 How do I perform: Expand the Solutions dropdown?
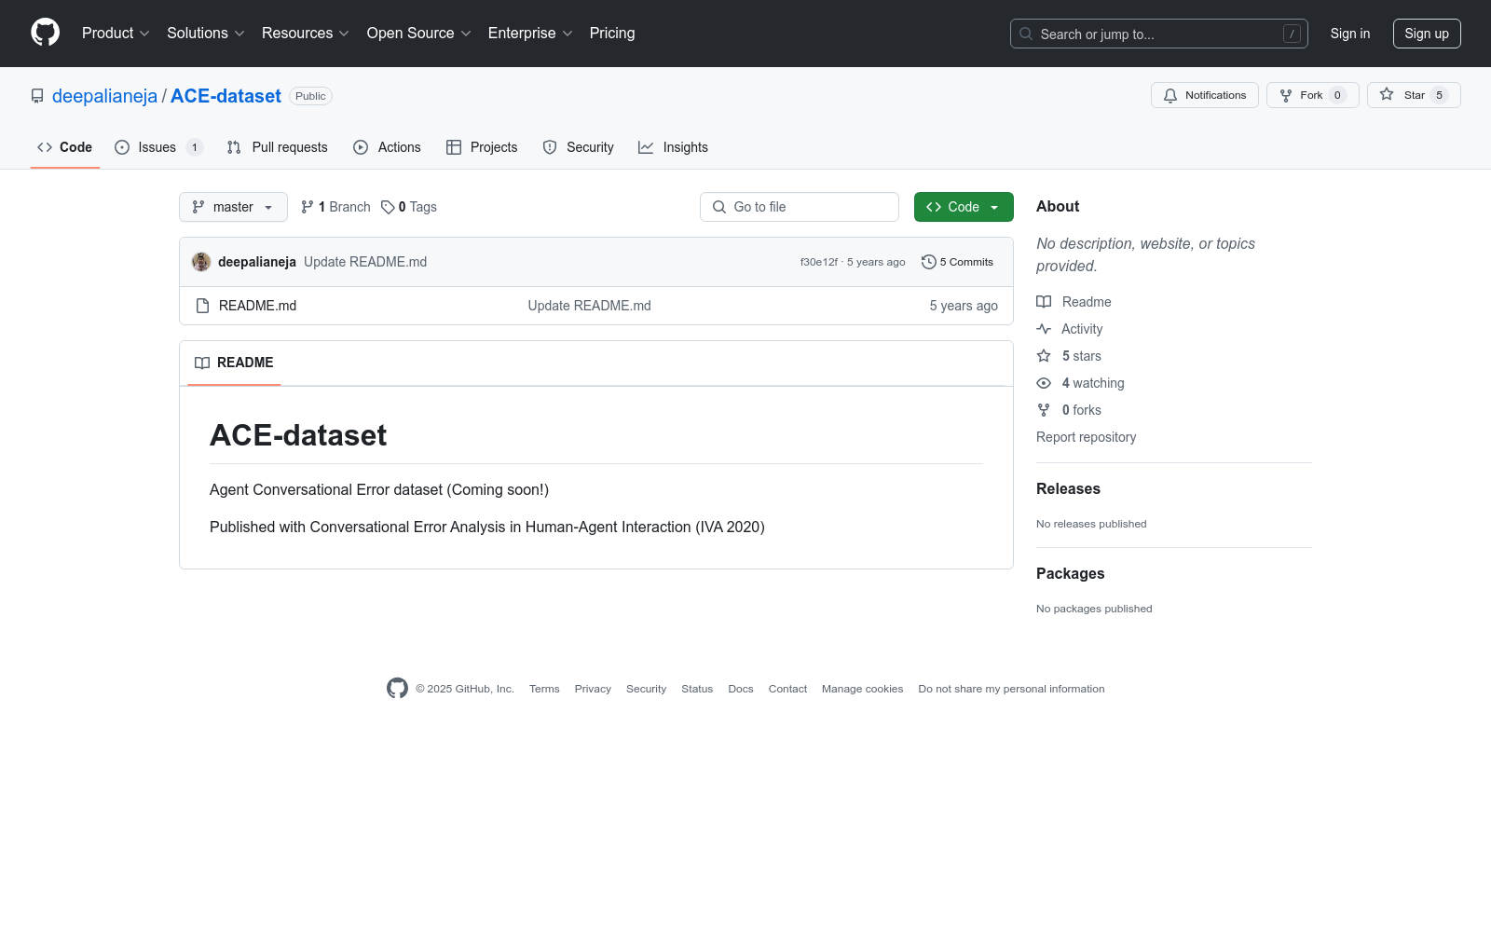point(206,33)
